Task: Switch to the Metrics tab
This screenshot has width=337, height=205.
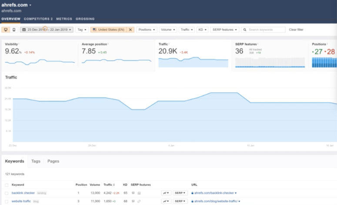Action: 64,19
